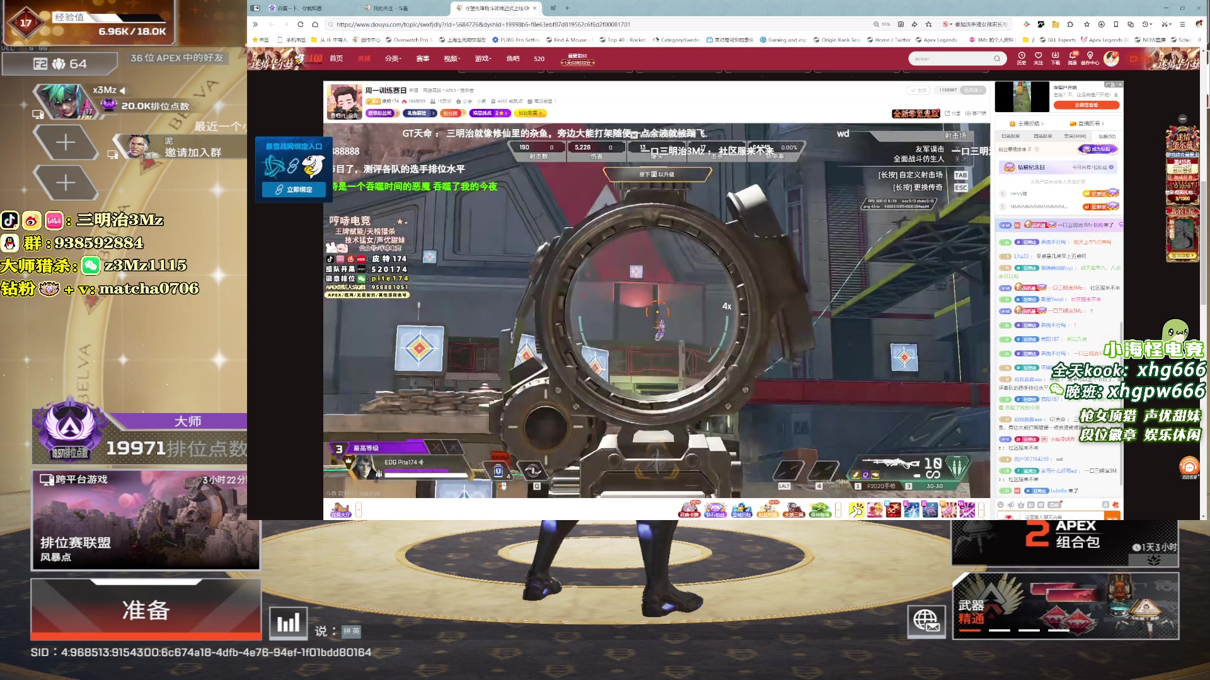Image resolution: width=1210 pixels, height=680 pixels.
Task: Open the 分类 category dropdown in Douyu nav
Action: (x=392, y=59)
